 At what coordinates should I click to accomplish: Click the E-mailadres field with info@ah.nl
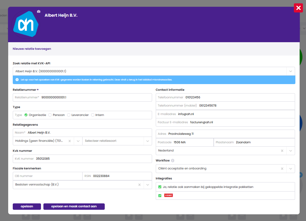(x=225, y=114)
